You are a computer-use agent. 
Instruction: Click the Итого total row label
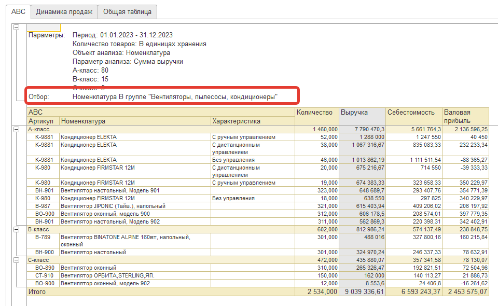tap(37, 291)
